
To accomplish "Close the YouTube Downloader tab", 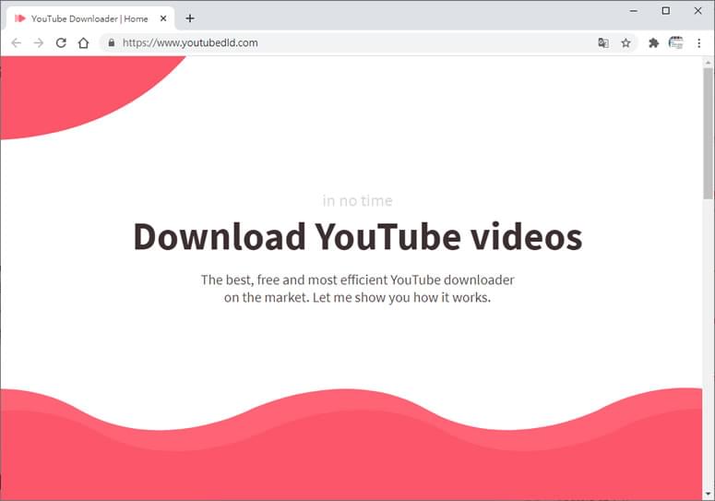I will [x=163, y=18].
